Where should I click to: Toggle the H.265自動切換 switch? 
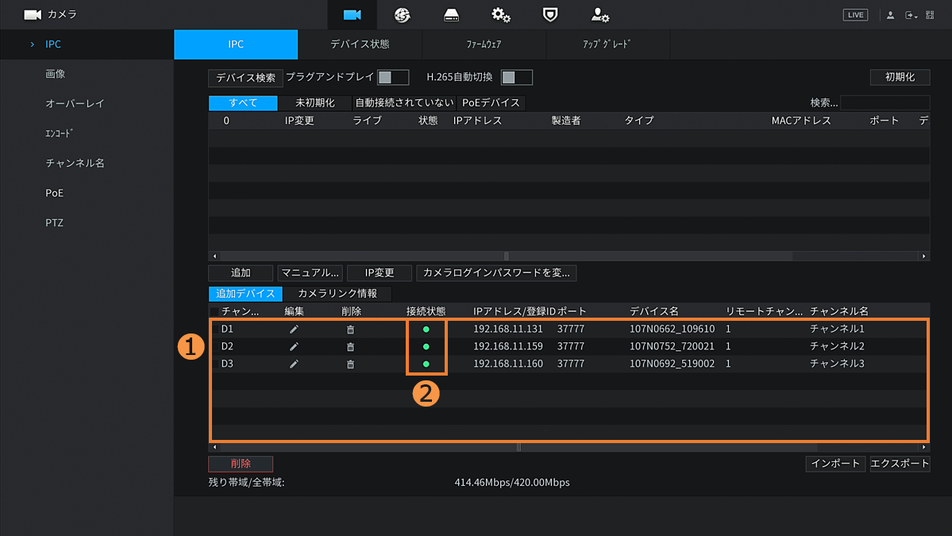517,78
